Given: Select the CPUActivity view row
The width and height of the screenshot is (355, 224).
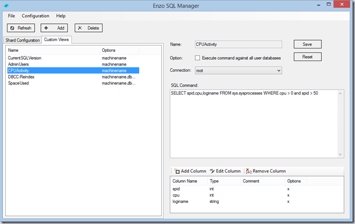Looking at the screenshot, I should (73, 71).
